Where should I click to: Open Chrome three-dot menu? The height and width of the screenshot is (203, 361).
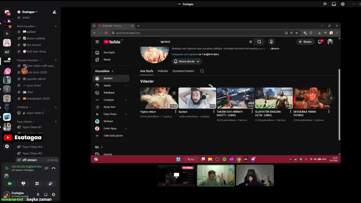(x=337, y=33)
